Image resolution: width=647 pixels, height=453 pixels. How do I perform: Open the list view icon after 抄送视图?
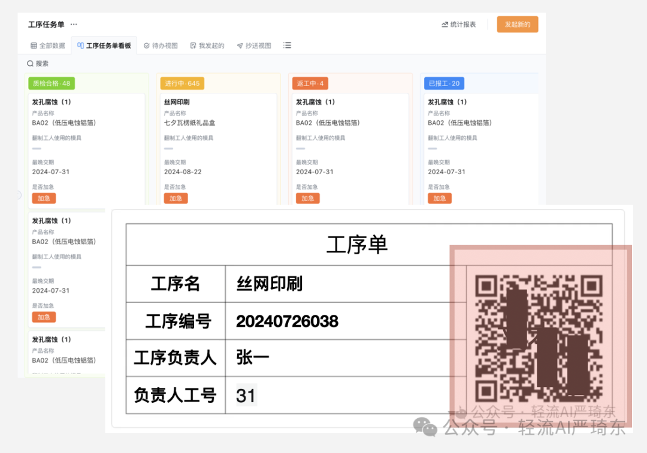pyautogui.click(x=287, y=45)
